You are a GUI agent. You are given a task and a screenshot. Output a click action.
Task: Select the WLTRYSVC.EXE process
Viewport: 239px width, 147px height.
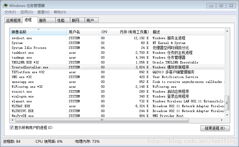pos(23,111)
